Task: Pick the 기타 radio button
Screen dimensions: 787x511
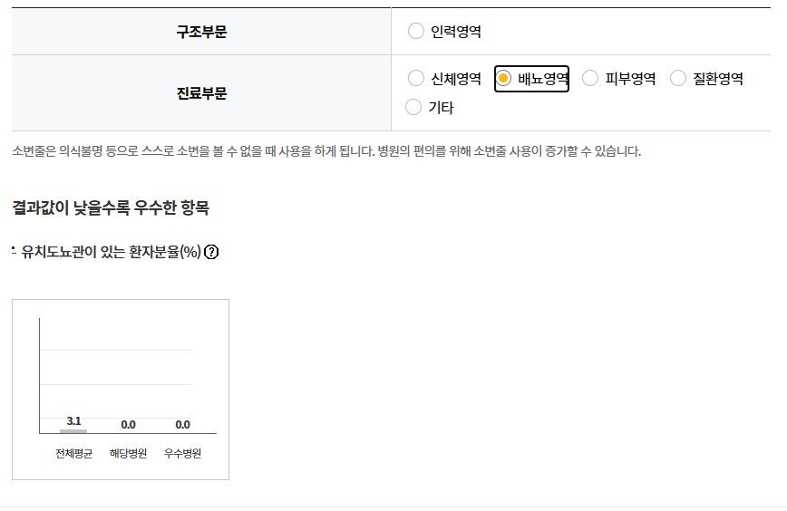Action: click(x=413, y=107)
